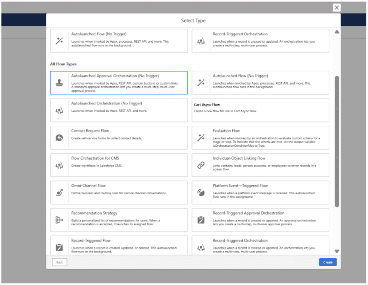Click "Define business and routing rules" description
This screenshot has height=285, width=368.
[x=119, y=193]
